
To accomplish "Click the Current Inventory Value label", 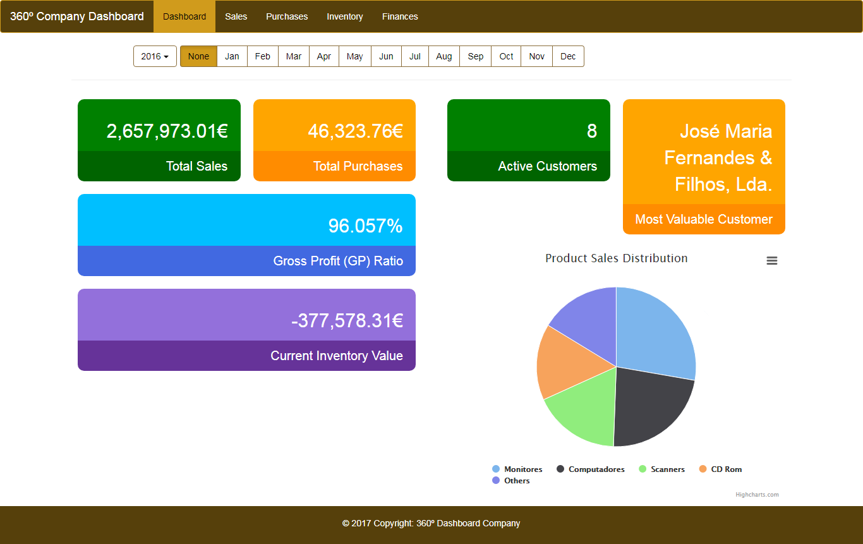I will pyautogui.click(x=337, y=356).
